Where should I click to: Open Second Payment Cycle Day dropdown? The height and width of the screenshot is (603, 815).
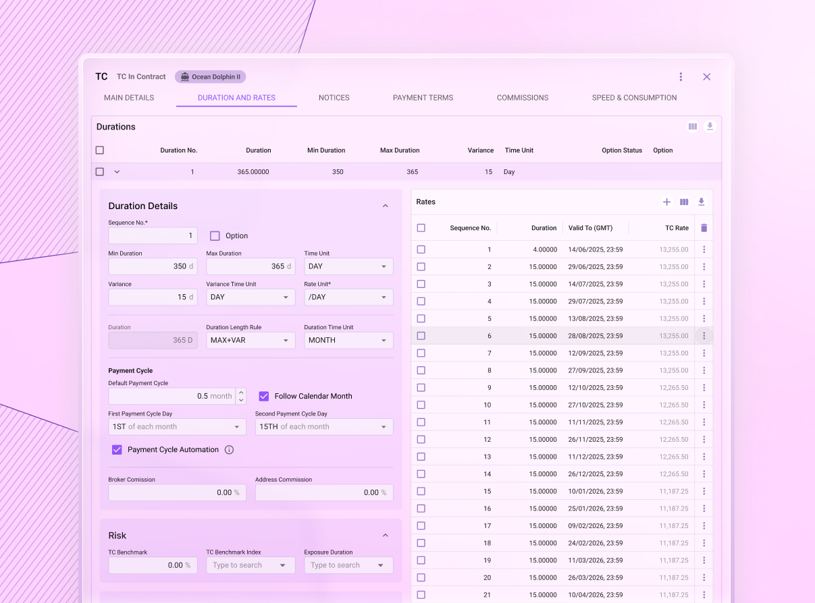point(324,427)
